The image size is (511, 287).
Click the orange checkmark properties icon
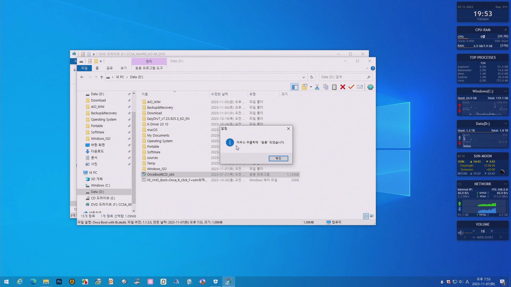tap(351, 87)
